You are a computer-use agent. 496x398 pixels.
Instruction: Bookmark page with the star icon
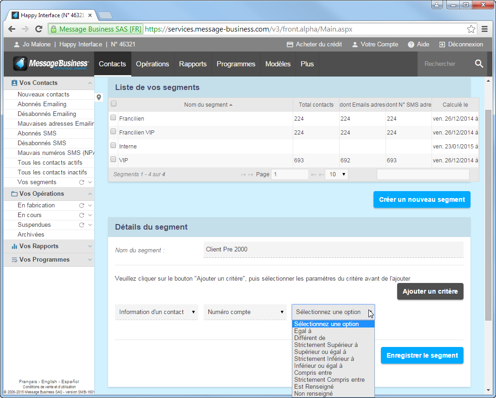click(471, 29)
